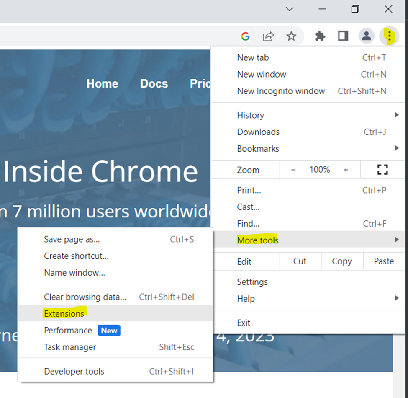Viewport: 408px width, 398px height.
Task: Select Clear browsing data... option
Action: (115, 297)
